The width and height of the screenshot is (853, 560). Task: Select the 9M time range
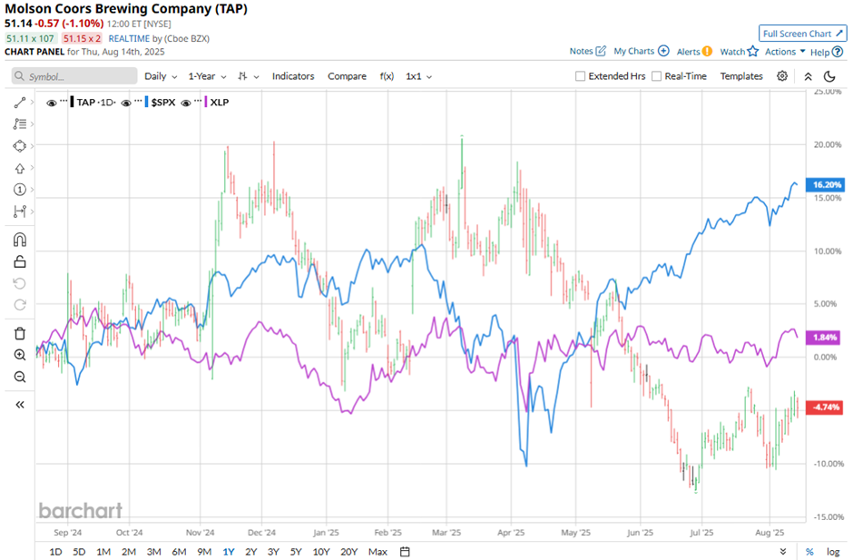[204, 552]
